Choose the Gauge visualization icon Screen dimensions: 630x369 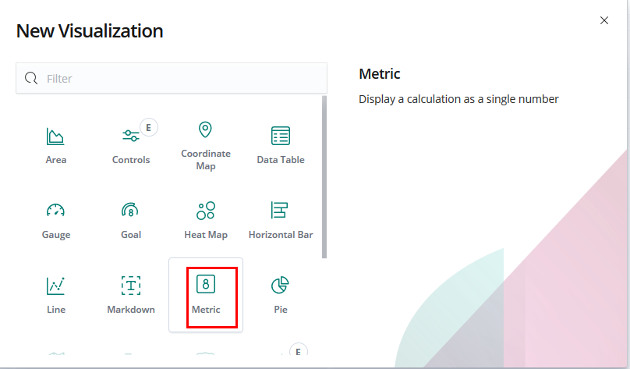pyautogui.click(x=55, y=210)
